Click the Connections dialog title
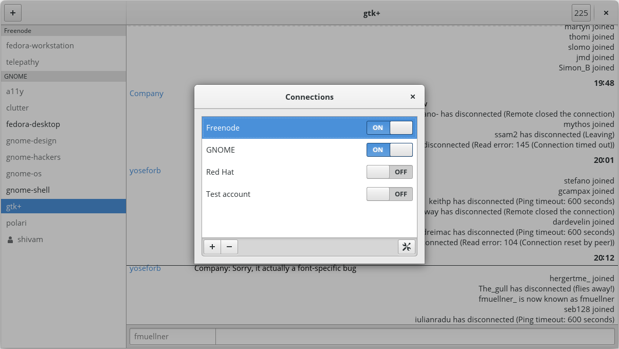Viewport: 619px width, 349px height. point(309,97)
